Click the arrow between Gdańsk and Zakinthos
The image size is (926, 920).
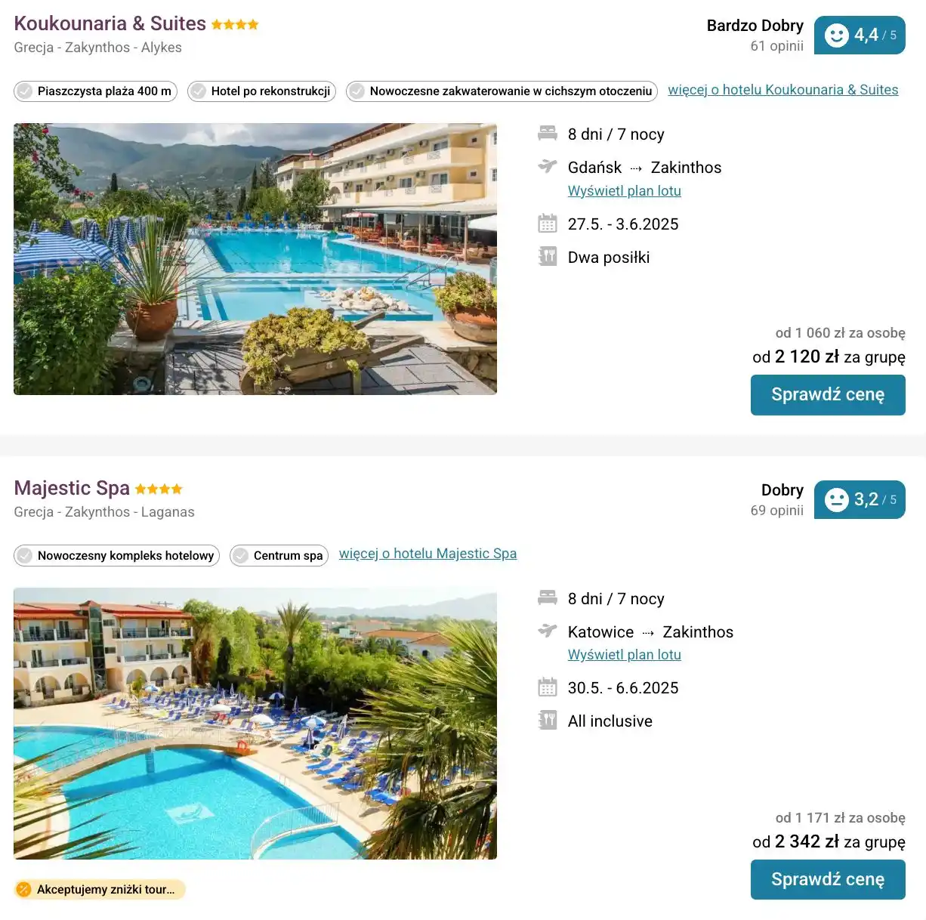[x=635, y=168]
